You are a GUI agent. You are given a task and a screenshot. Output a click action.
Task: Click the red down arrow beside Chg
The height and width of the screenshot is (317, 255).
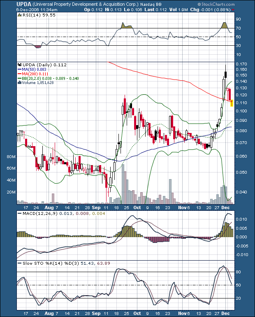233,10
